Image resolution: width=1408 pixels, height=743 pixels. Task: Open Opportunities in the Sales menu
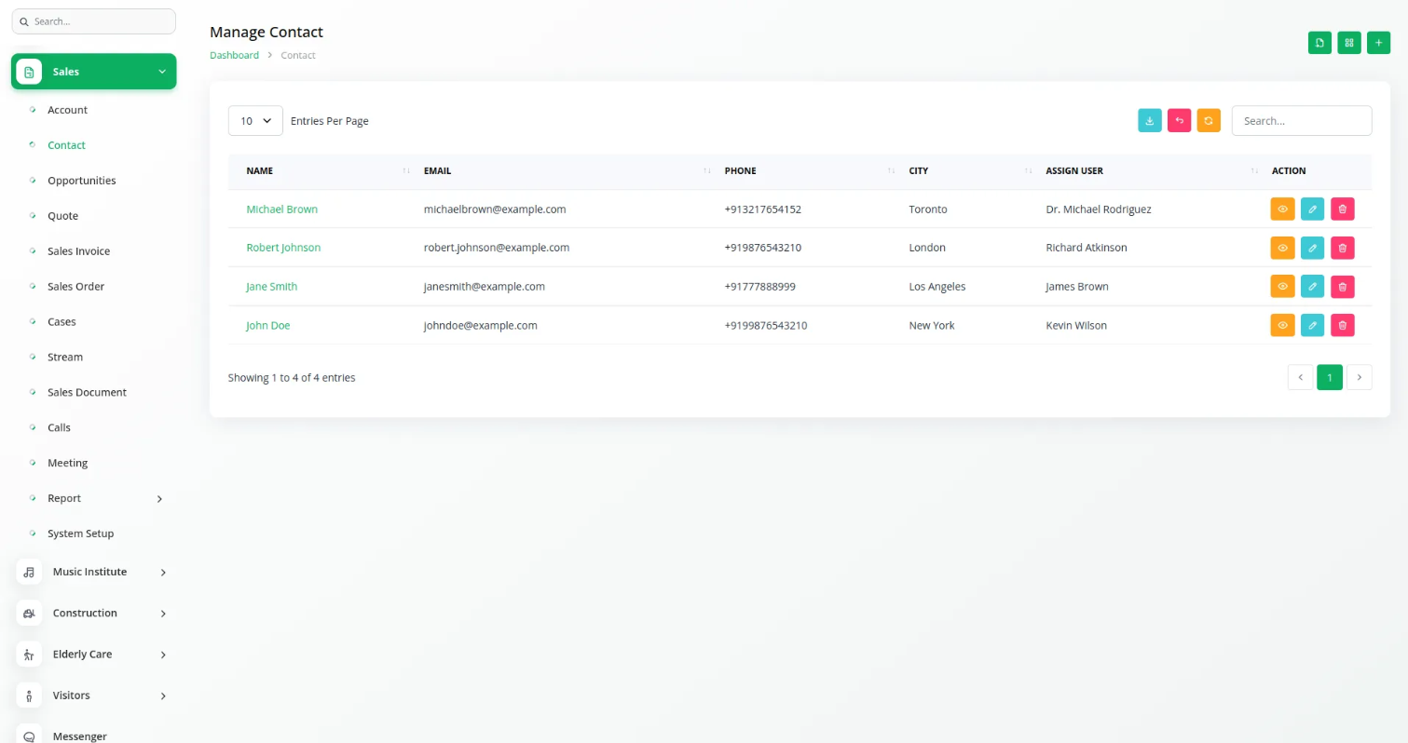(x=82, y=181)
